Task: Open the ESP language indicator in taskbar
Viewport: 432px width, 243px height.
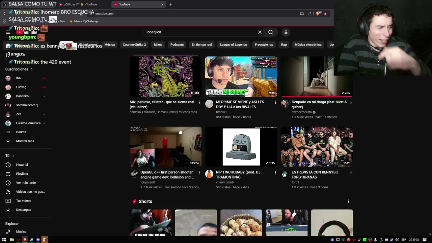Action: 404,240
